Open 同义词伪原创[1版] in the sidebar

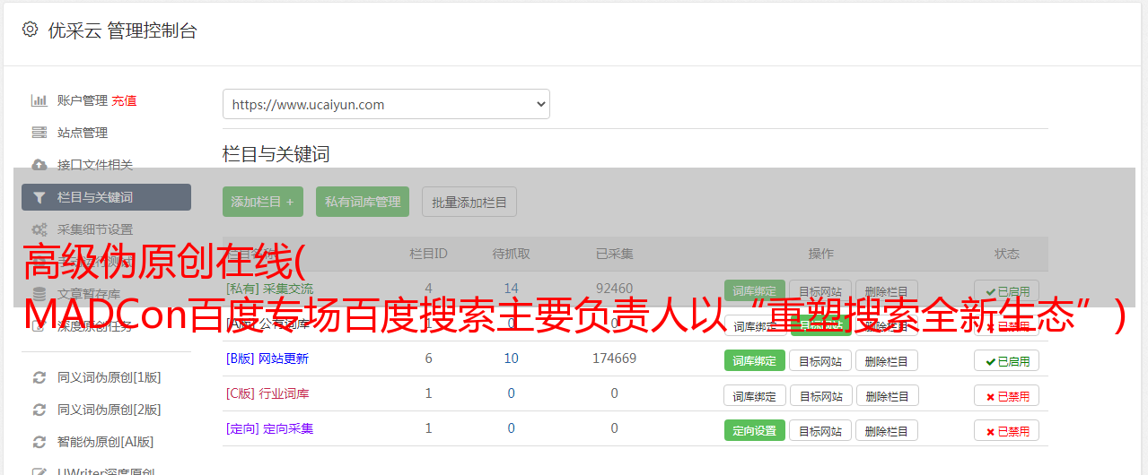[110, 377]
